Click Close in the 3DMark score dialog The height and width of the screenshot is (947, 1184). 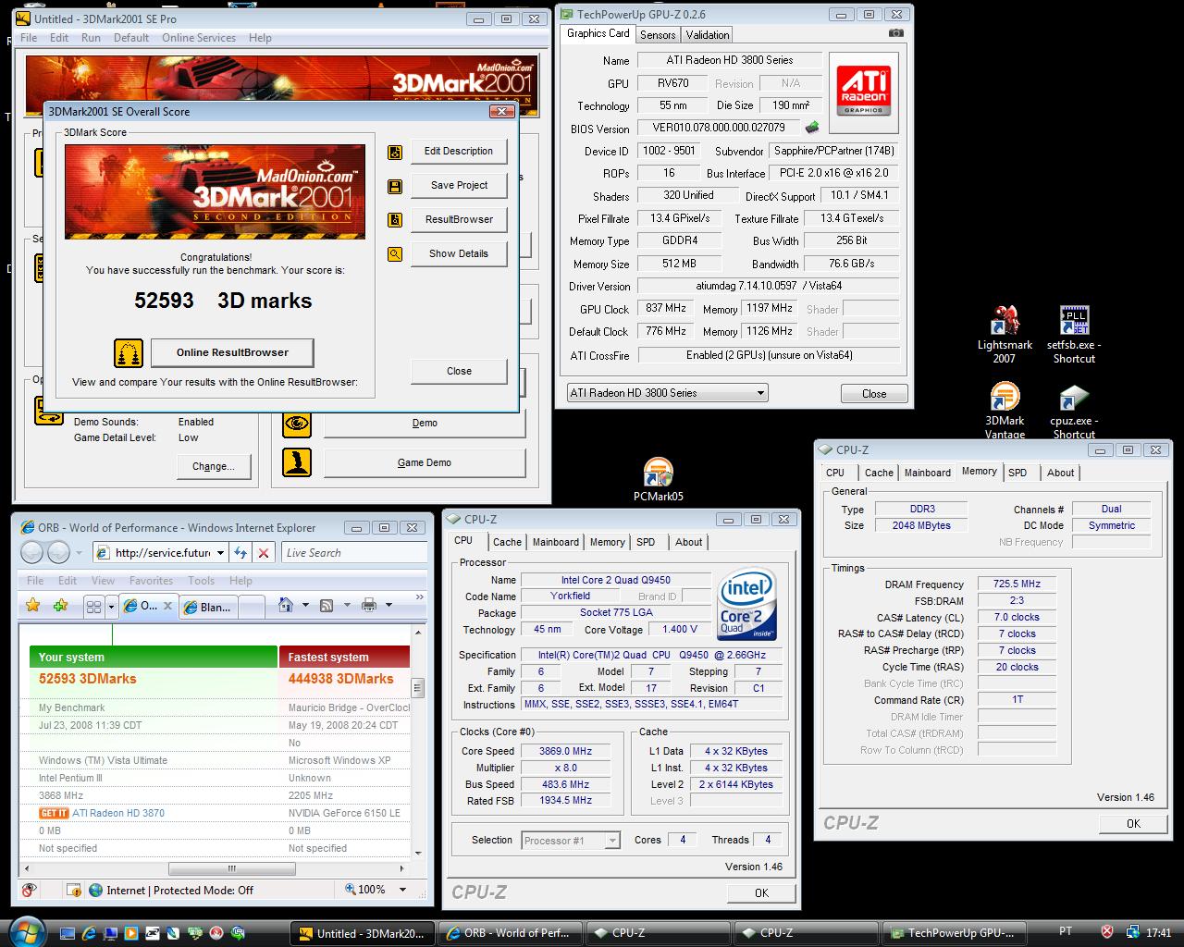[459, 371]
